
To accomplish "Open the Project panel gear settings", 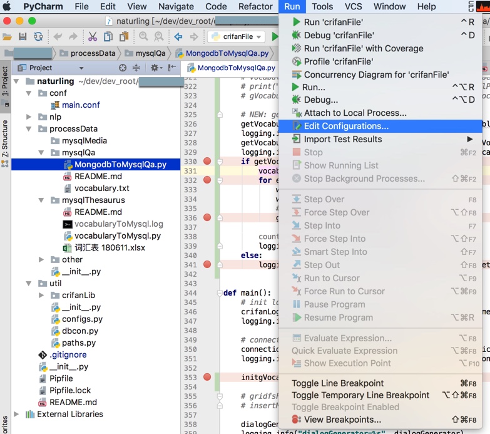I will pyautogui.click(x=156, y=68).
